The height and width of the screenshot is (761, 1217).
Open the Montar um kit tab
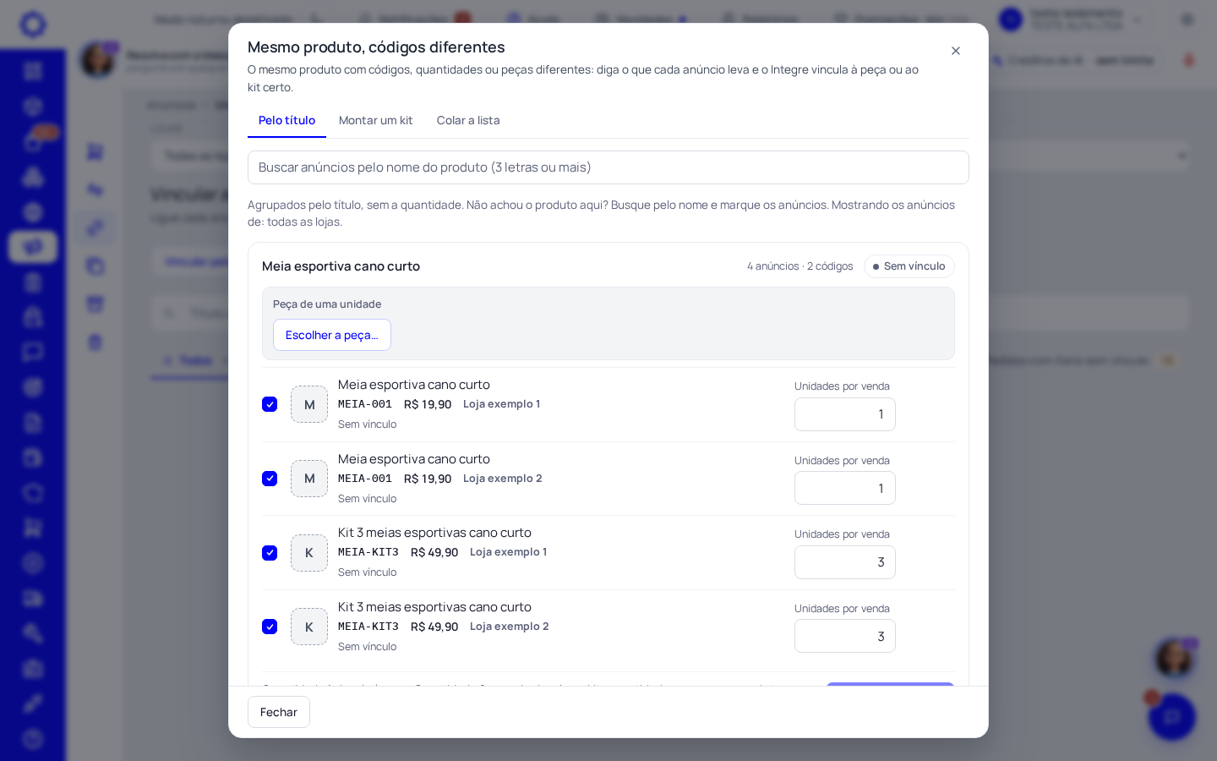[x=375, y=120]
